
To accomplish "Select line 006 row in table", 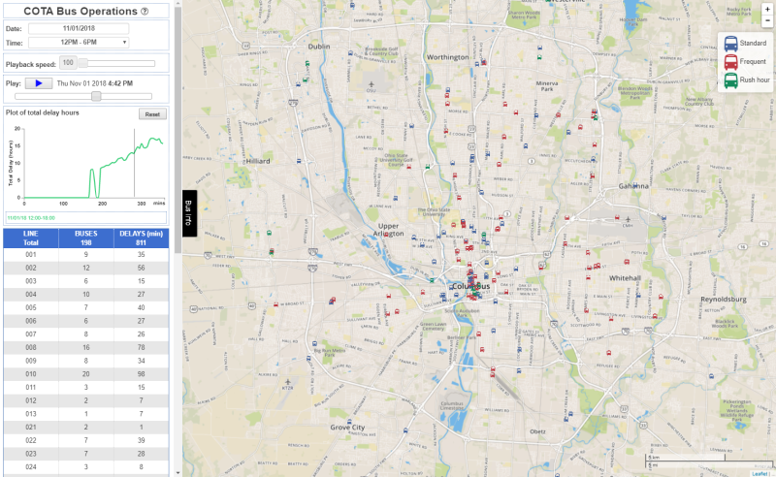I will [86, 321].
